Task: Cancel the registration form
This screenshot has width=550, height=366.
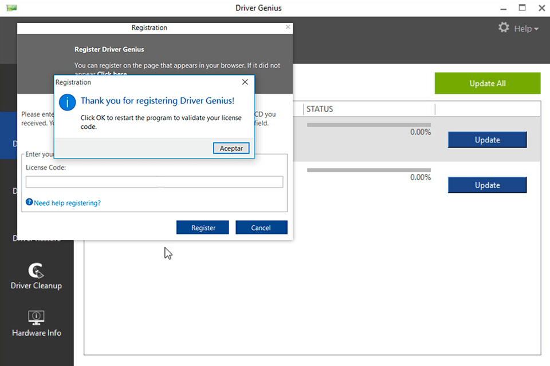Action: tap(261, 227)
